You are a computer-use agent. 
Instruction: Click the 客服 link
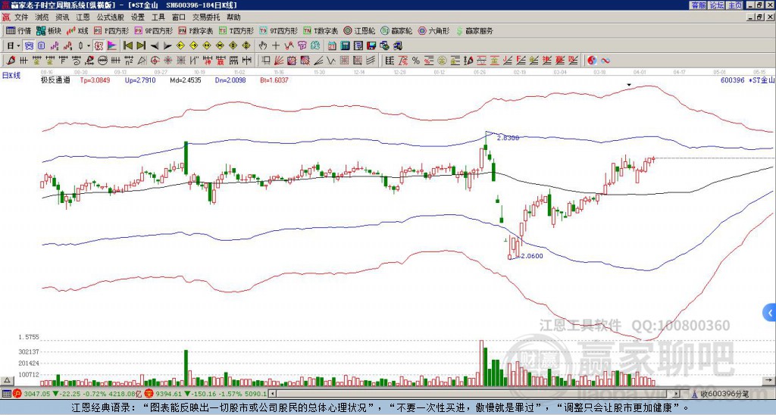(x=699, y=5)
